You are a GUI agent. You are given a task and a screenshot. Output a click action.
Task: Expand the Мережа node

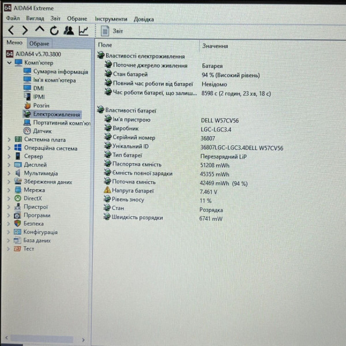[x=9, y=190]
